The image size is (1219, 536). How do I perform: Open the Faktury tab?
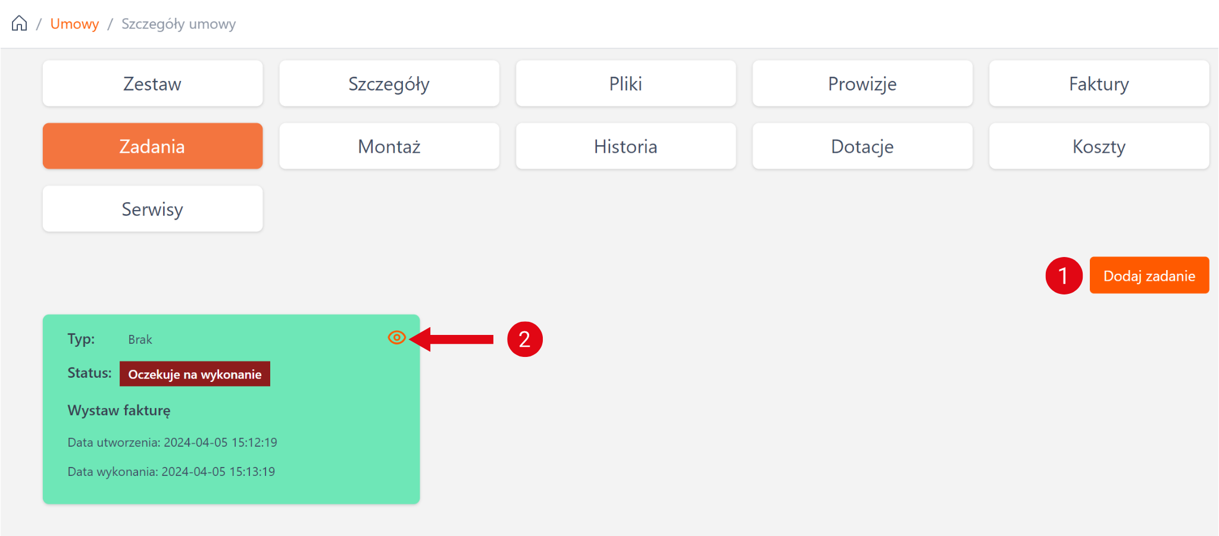point(1099,84)
